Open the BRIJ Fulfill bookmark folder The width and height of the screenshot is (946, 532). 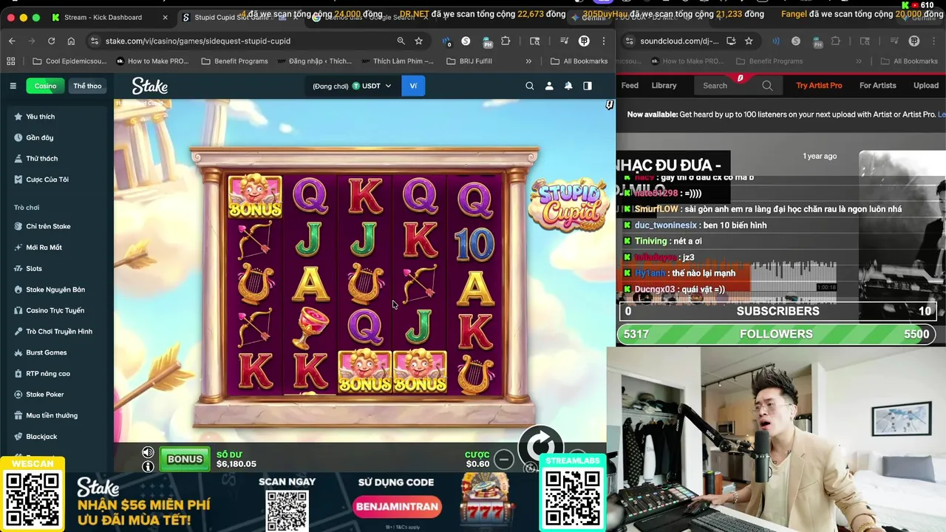pos(469,61)
